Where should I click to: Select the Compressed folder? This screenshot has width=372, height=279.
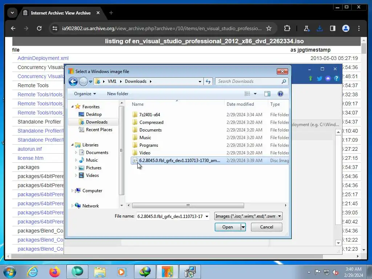[x=151, y=122]
